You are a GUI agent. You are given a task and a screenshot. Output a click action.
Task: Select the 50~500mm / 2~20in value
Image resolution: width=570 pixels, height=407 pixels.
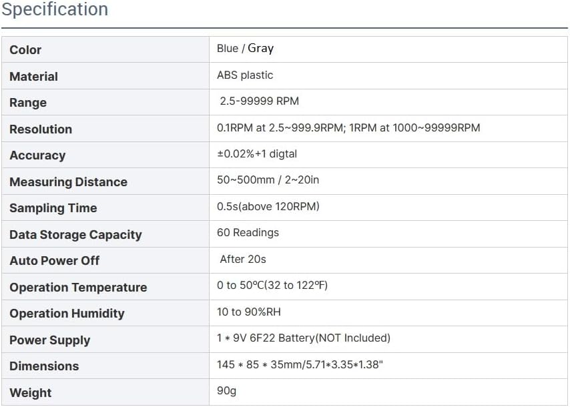[x=268, y=180]
